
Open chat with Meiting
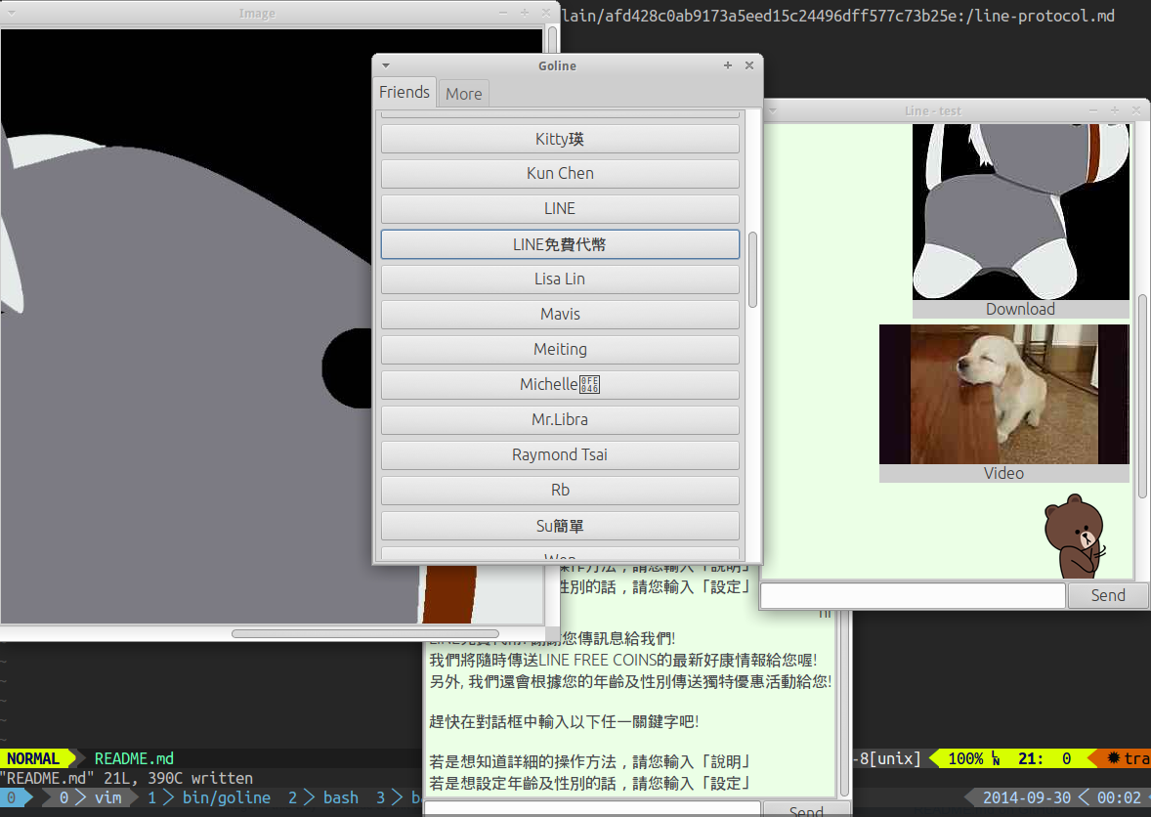click(x=560, y=350)
